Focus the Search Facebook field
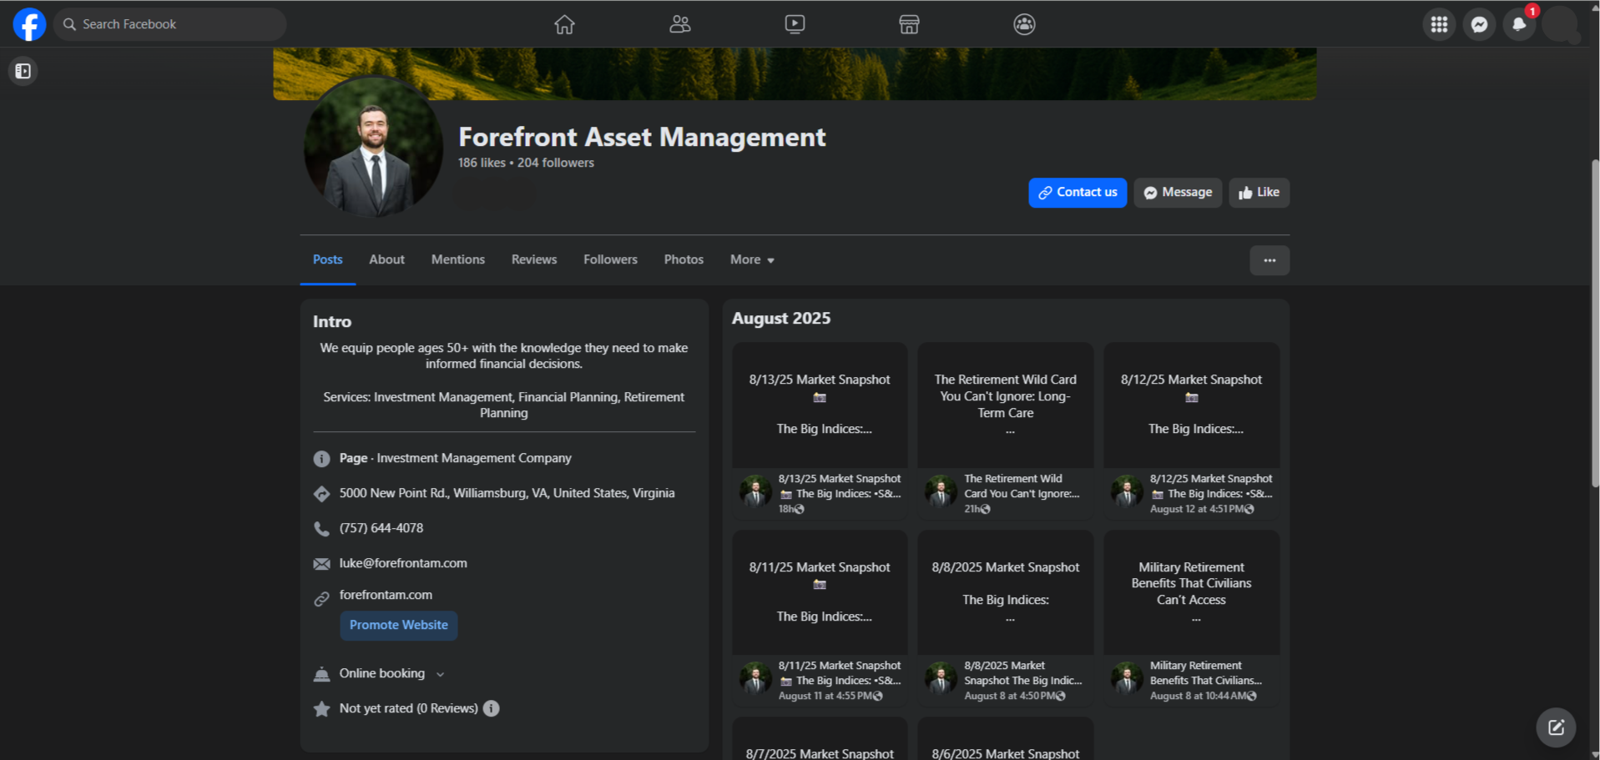 click(x=170, y=24)
